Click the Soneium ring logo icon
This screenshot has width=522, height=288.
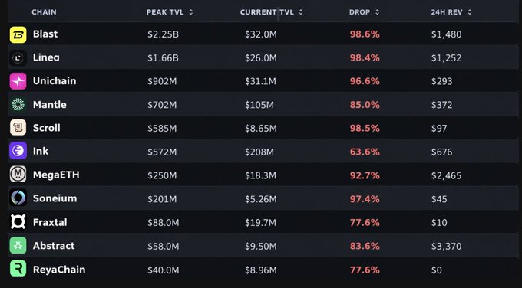coord(18,198)
